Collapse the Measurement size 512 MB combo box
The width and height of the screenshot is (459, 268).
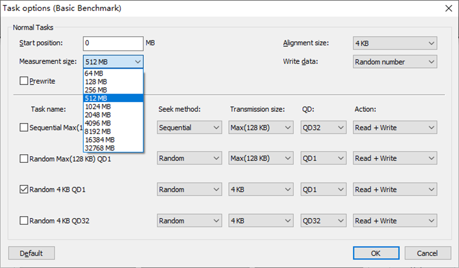point(113,62)
